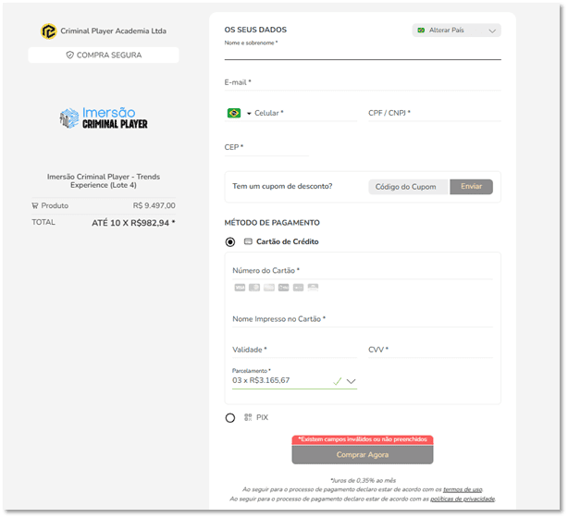
Task: Click the Brazil flag in Alterar País
Action: click(421, 31)
